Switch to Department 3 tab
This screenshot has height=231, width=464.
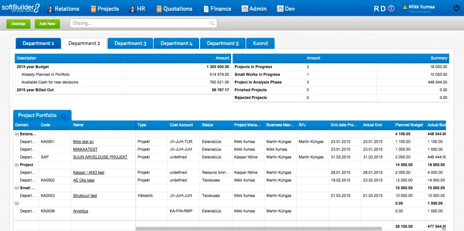[130, 43]
